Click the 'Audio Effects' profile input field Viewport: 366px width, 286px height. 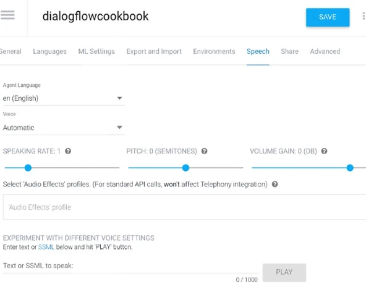[x=184, y=207]
